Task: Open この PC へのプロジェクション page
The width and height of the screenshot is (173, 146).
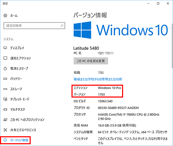Action: pos(27,120)
